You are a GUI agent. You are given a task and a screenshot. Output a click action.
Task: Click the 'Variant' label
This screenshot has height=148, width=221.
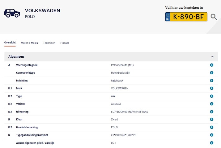(x=20, y=104)
